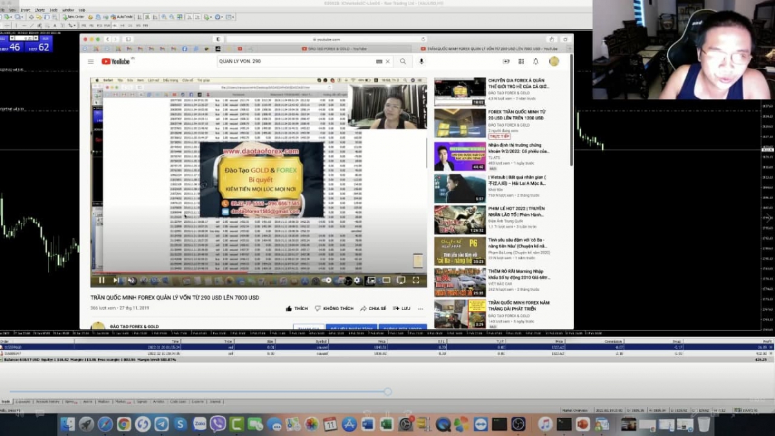Click the YouTube search magnifier button
Image resolution: width=775 pixels, height=436 pixels.
(x=402, y=61)
